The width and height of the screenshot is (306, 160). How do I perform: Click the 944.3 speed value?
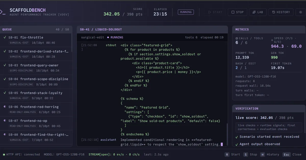pos(277,46)
